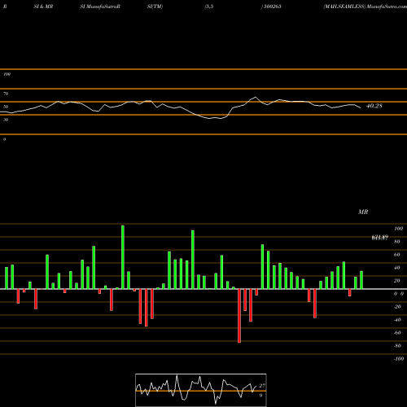Click the 27 label in the mini chart

[x=262, y=386]
